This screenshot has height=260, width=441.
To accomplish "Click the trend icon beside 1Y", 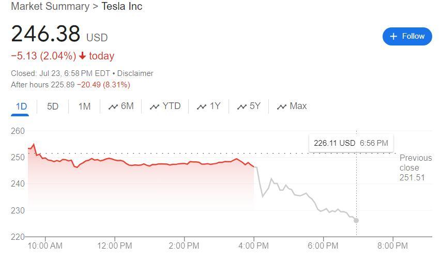I will 202,107.
